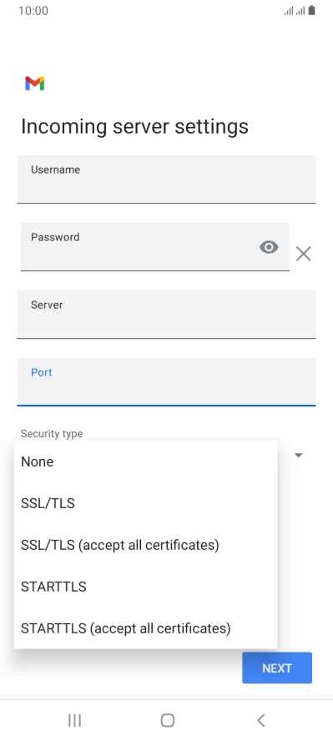
Task: Toggle password visibility eye icon
Action: tap(269, 247)
